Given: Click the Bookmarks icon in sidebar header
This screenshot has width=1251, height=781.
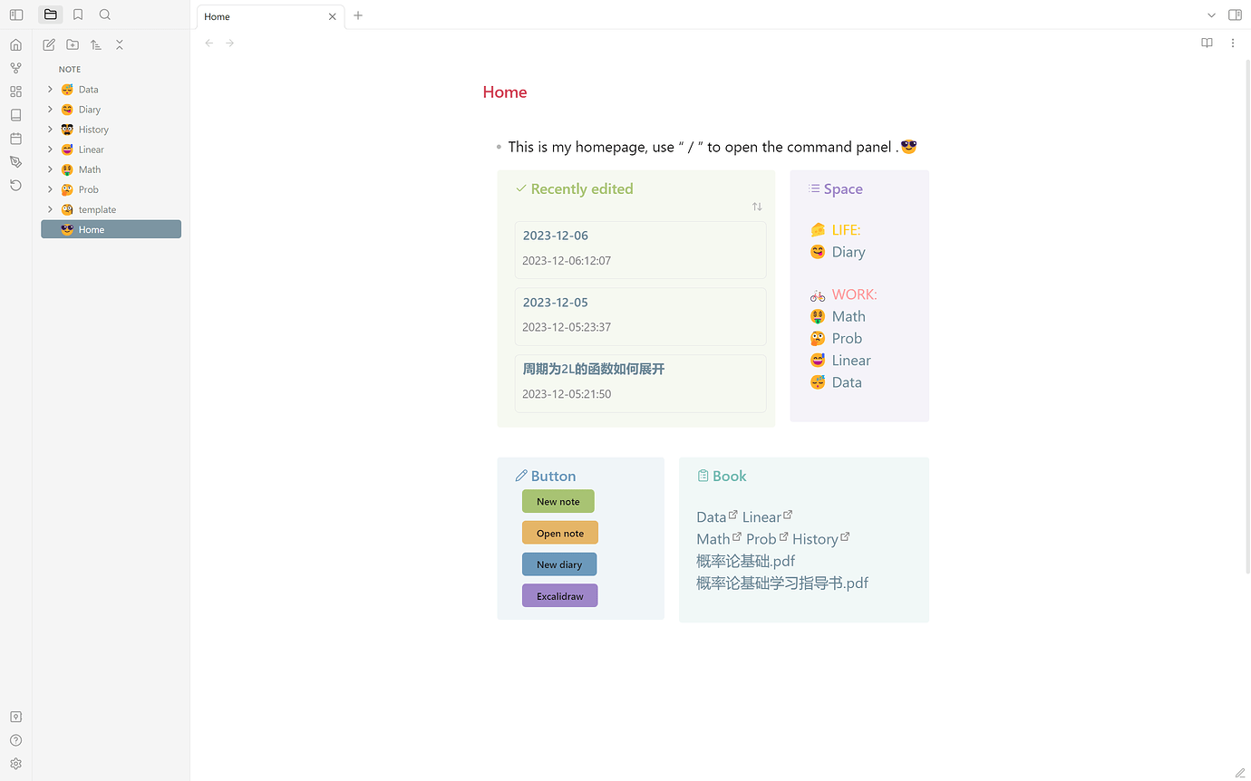Looking at the screenshot, I should click(78, 14).
